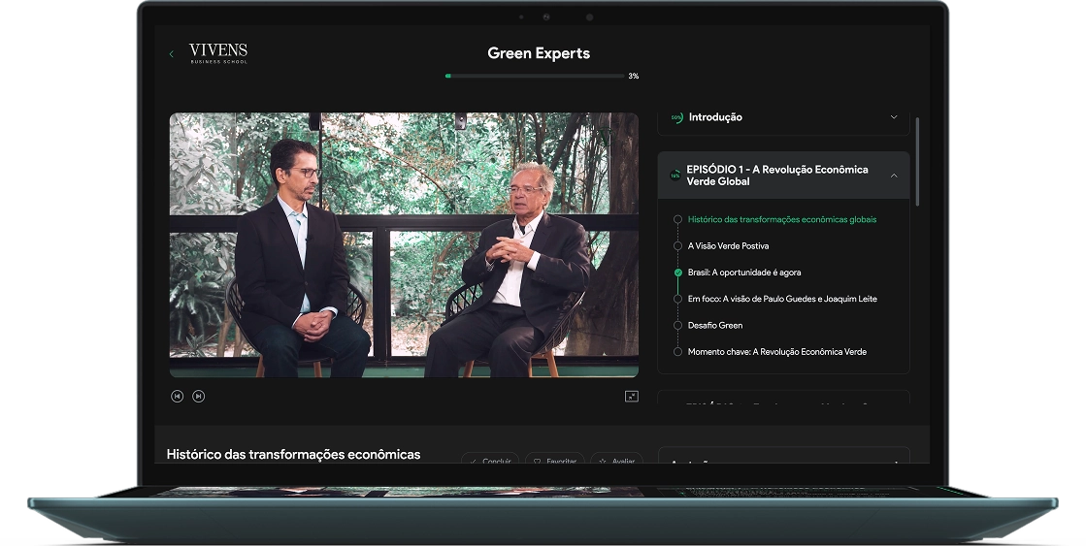
Task: Open the Vivens Business School logo
Action: click(217, 53)
